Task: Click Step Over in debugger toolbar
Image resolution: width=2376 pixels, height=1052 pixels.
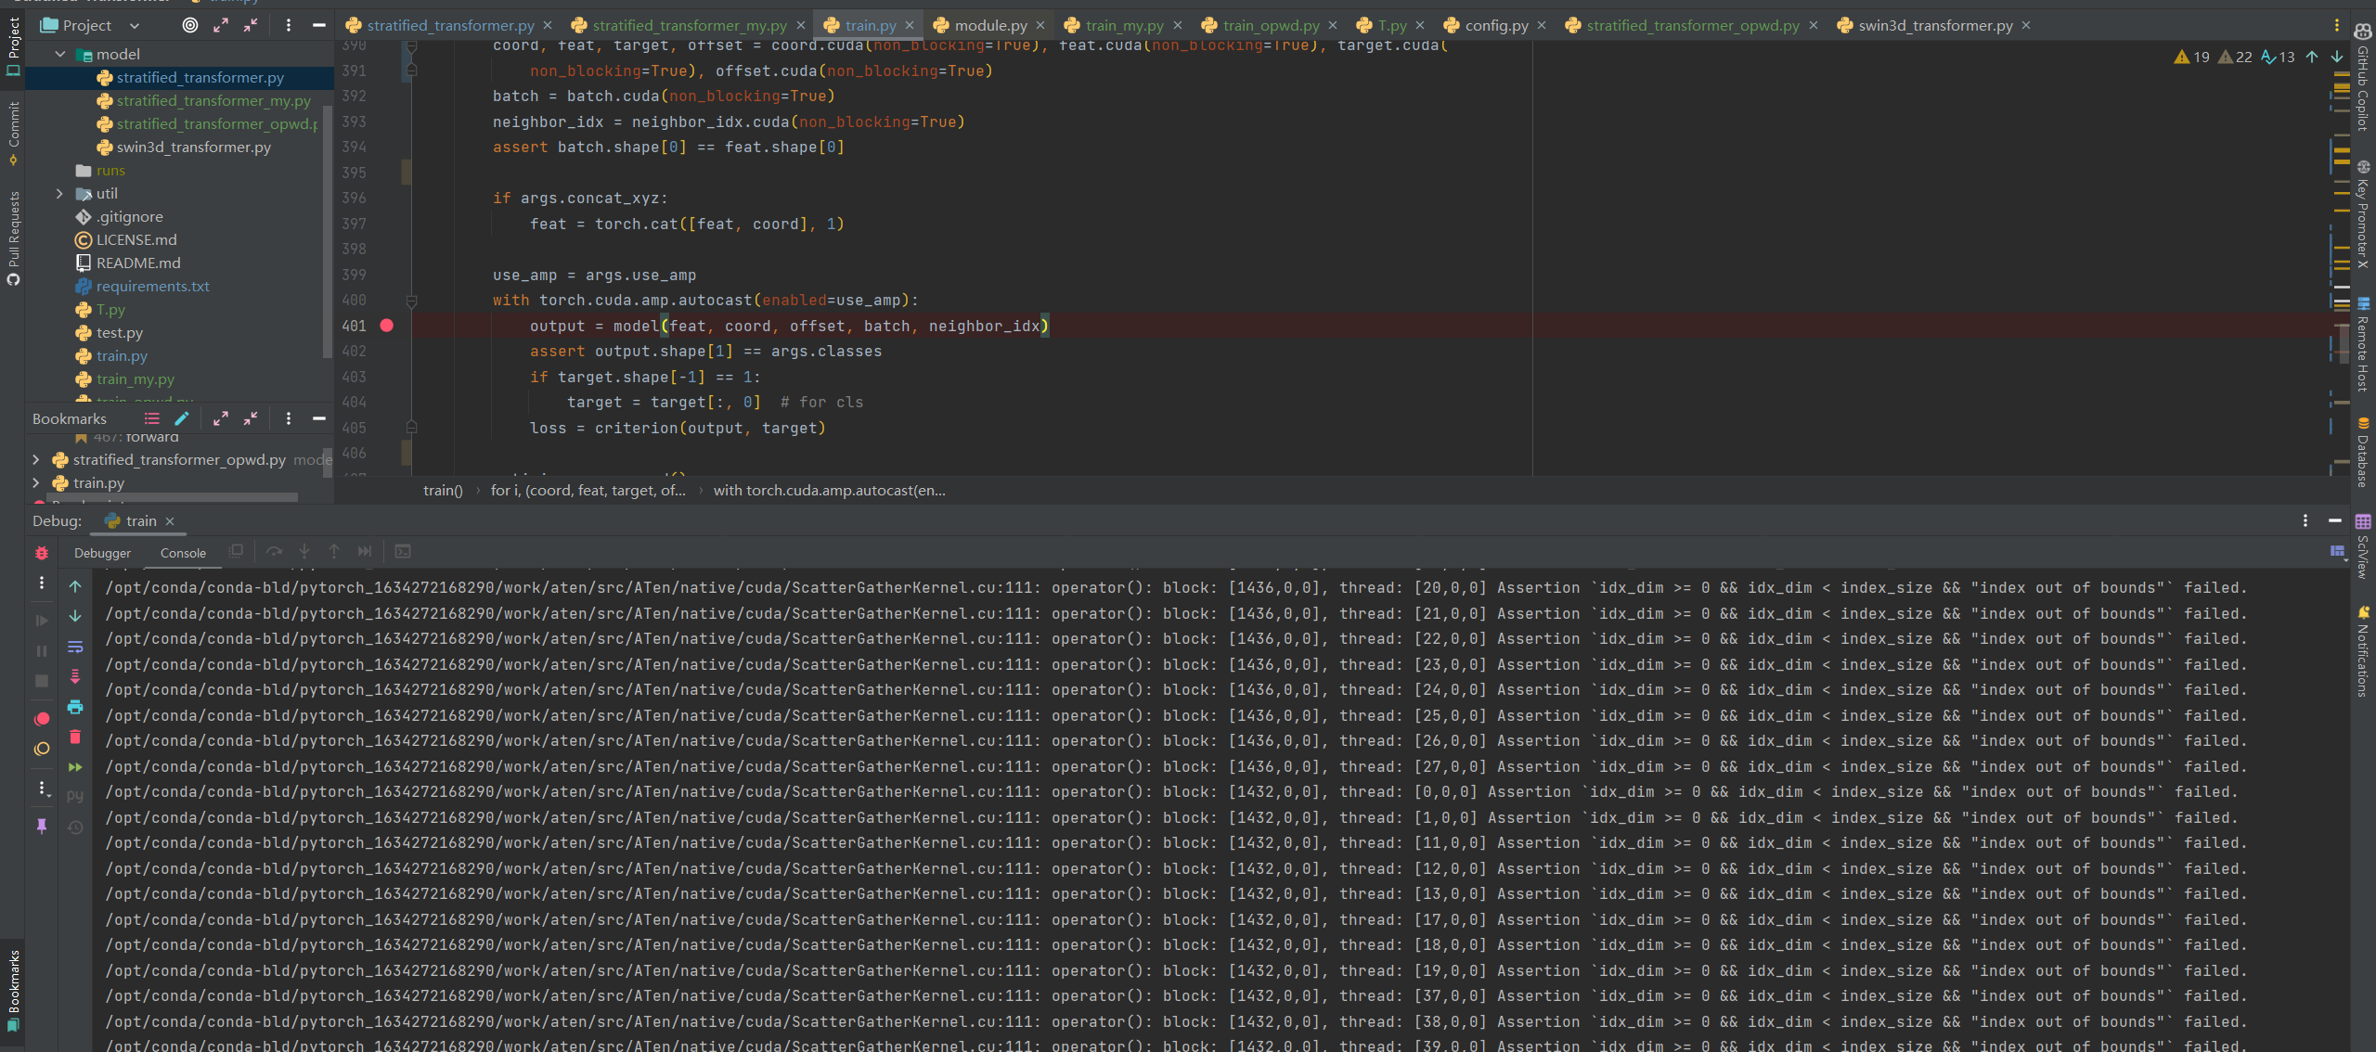Action: (x=274, y=552)
